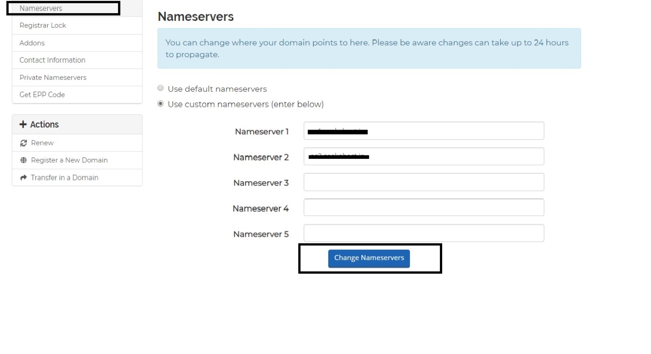This screenshot has width=651, height=354.
Task: Click the plus icon next to Actions
Action: coord(23,124)
